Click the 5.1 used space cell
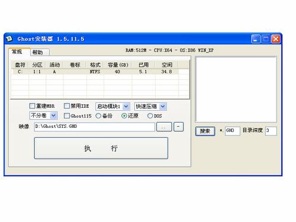 click(x=143, y=72)
